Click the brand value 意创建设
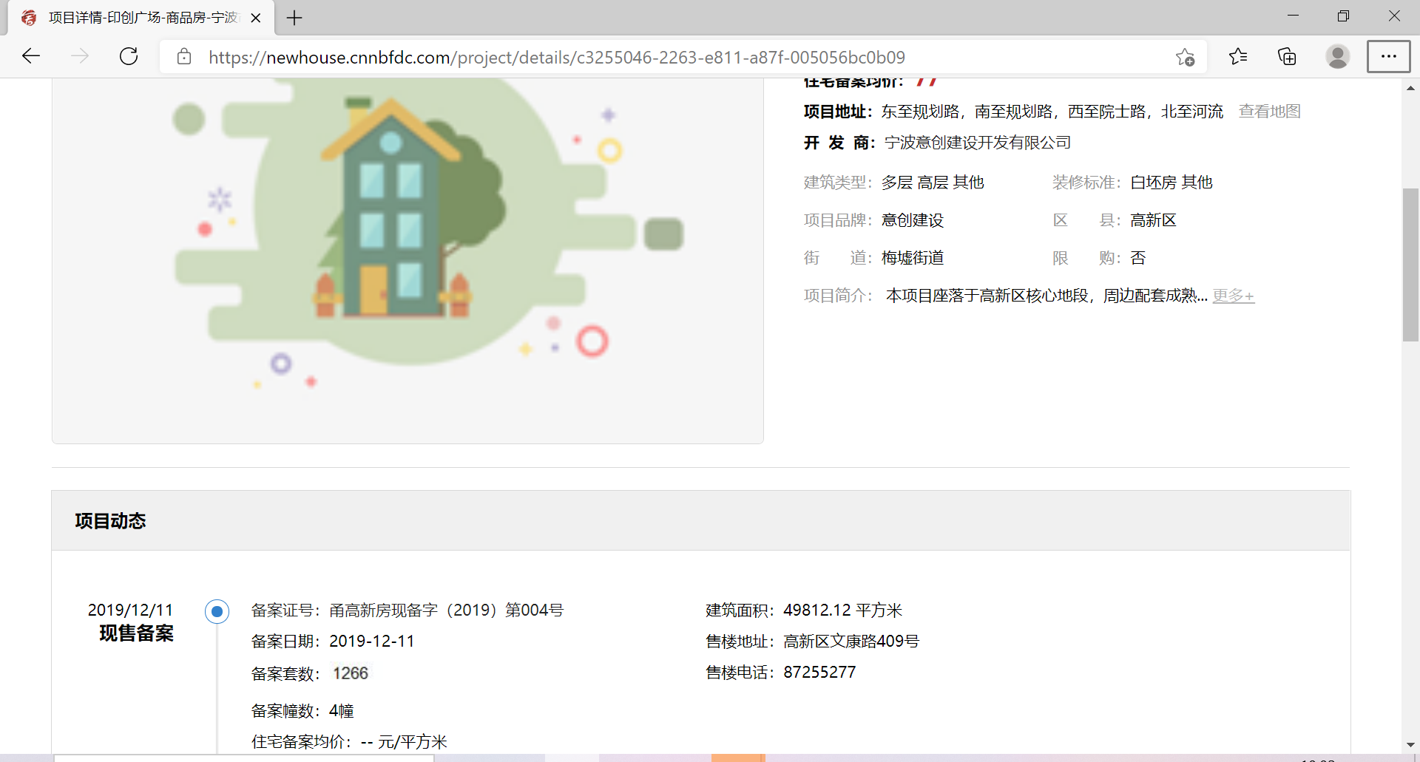This screenshot has height=762, width=1420. 913,220
